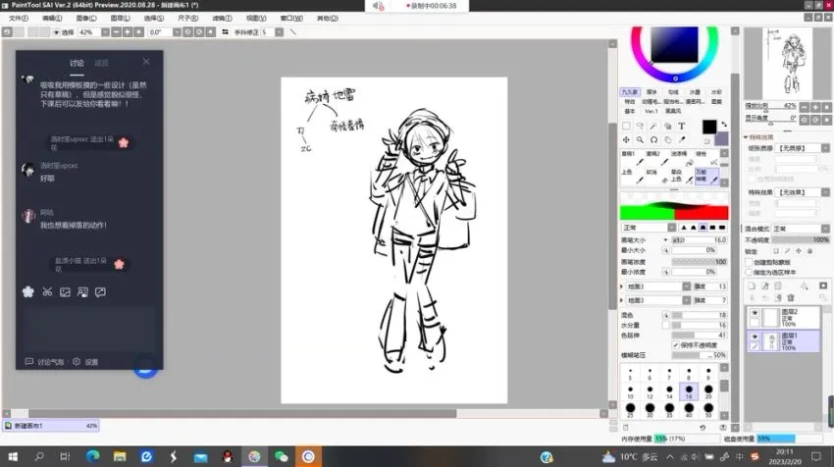Select the Move tool

pyautogui.click(x=628, y=139)
